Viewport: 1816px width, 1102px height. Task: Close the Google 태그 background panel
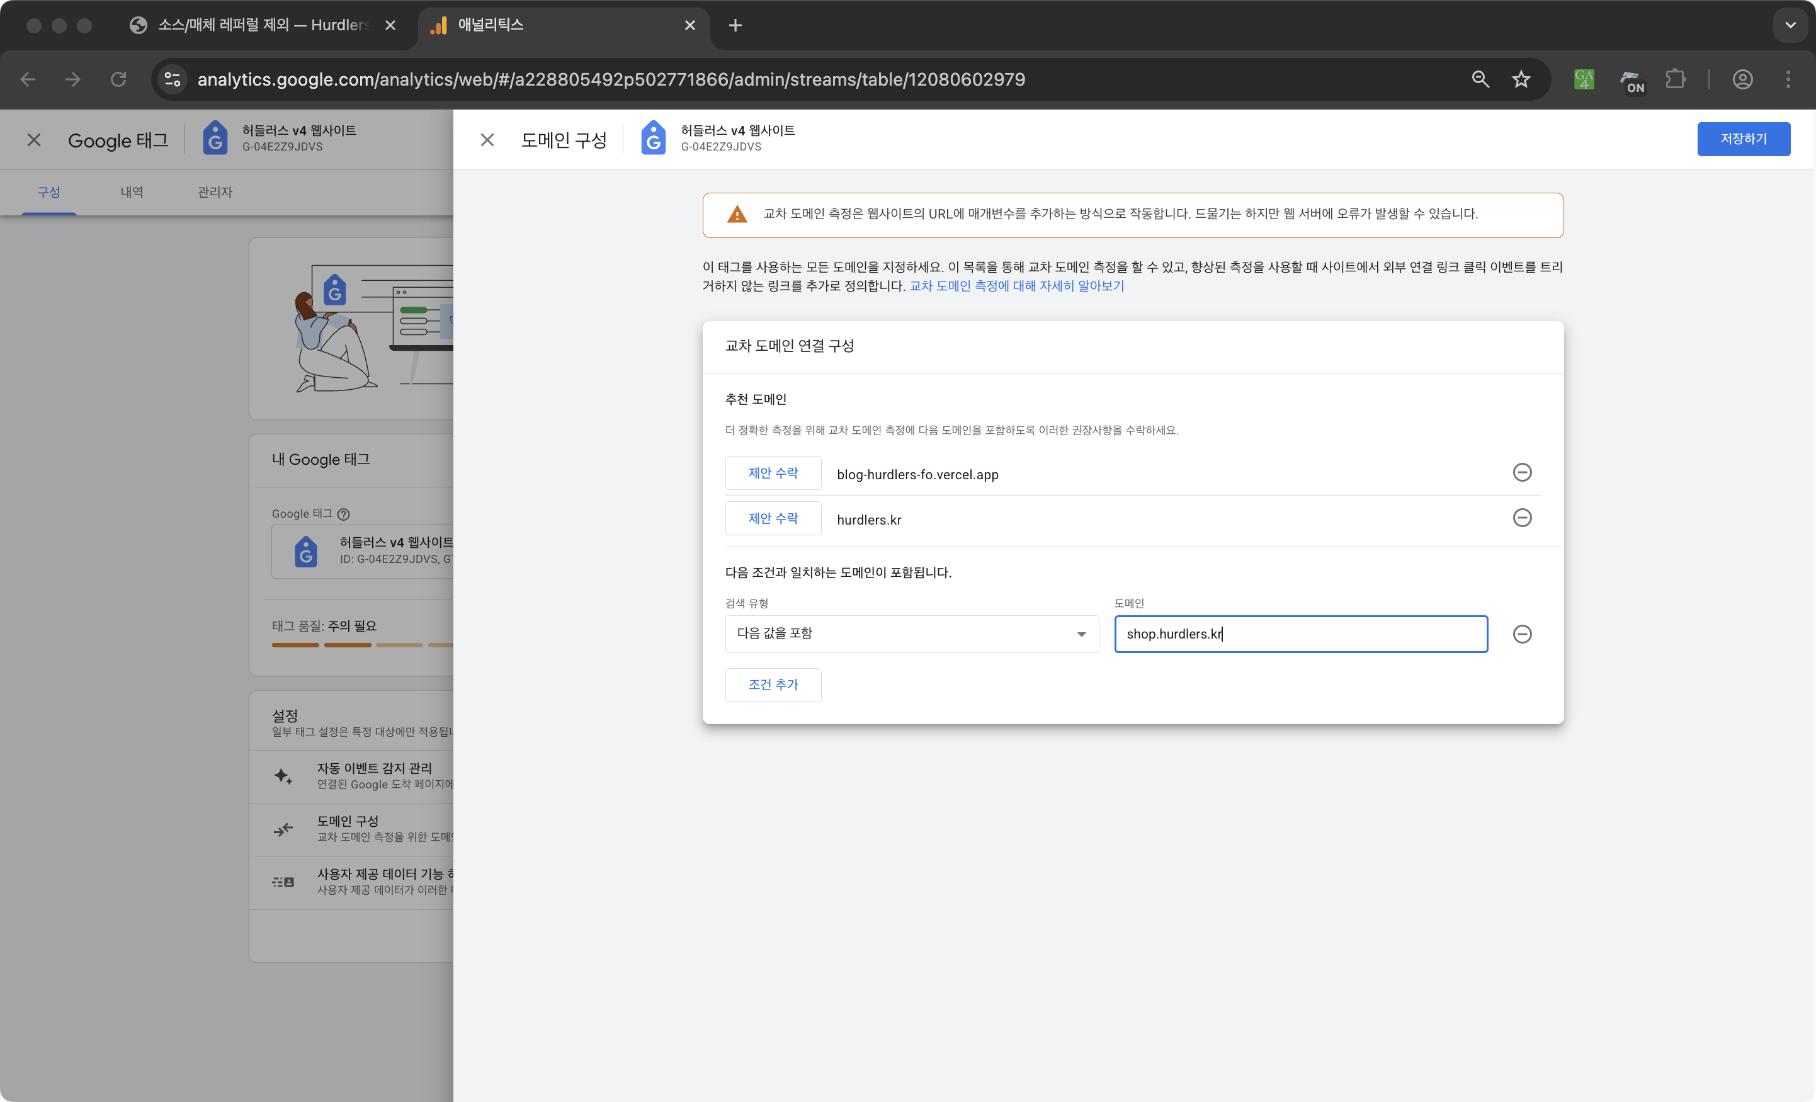34,139
